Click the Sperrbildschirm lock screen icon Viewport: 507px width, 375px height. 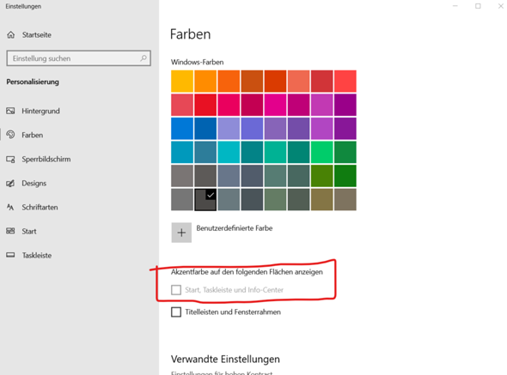tap(10, 160)
